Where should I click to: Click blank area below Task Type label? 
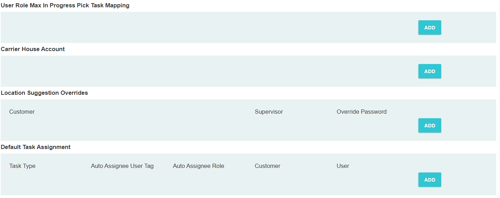click(22, 182)
